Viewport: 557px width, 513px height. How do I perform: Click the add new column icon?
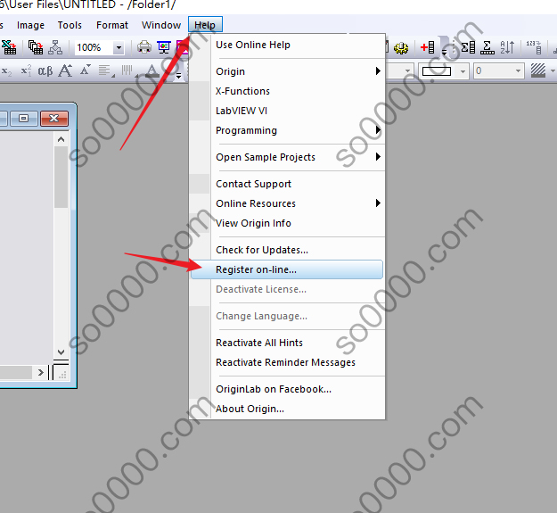pyautogui.click(x=427, y=47)
